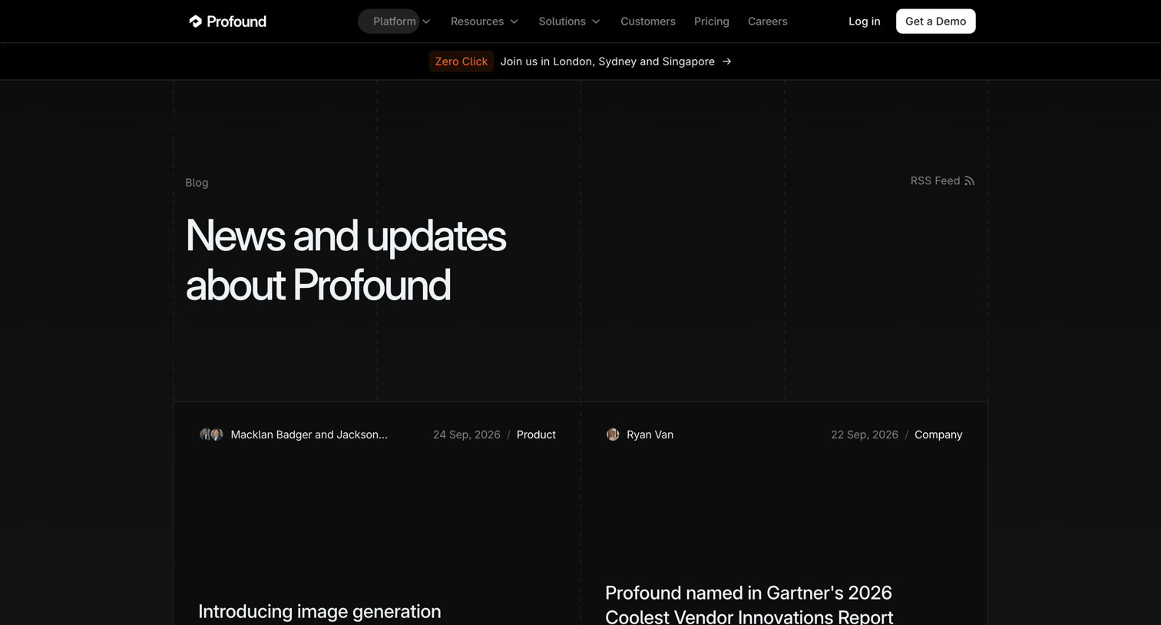
Task: Filter by the Product category
Action: pos(536,435)
